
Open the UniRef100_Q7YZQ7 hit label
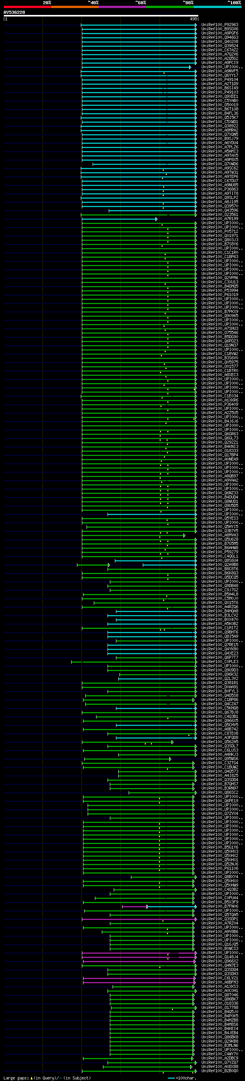tap(219, 1062)
